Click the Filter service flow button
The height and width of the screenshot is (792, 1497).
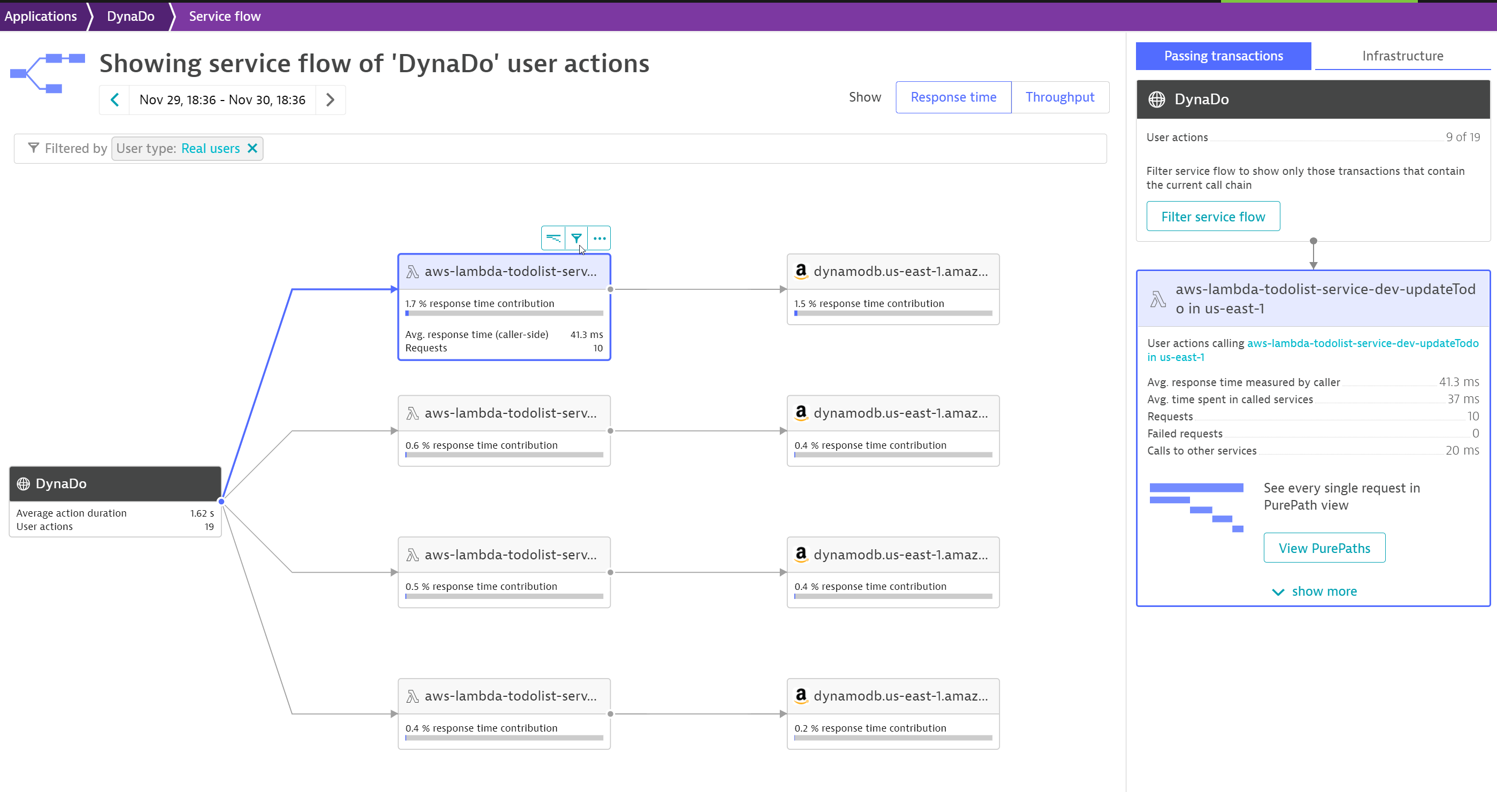1213,216
